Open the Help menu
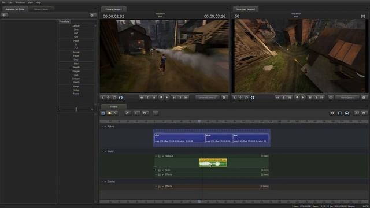 tap(38, 2)
